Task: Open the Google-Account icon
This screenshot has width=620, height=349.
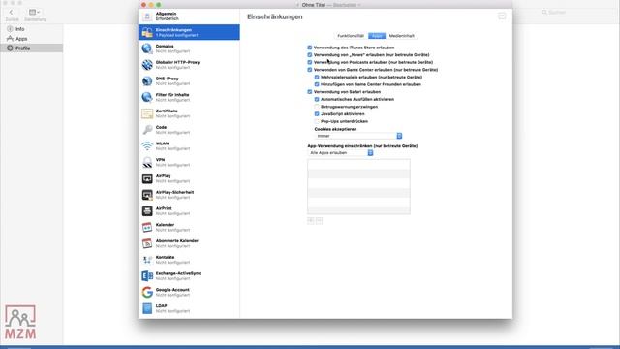Action: 147,292
